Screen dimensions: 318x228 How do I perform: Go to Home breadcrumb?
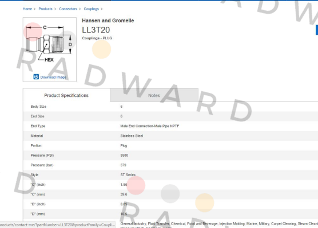[x=27, y=9]
